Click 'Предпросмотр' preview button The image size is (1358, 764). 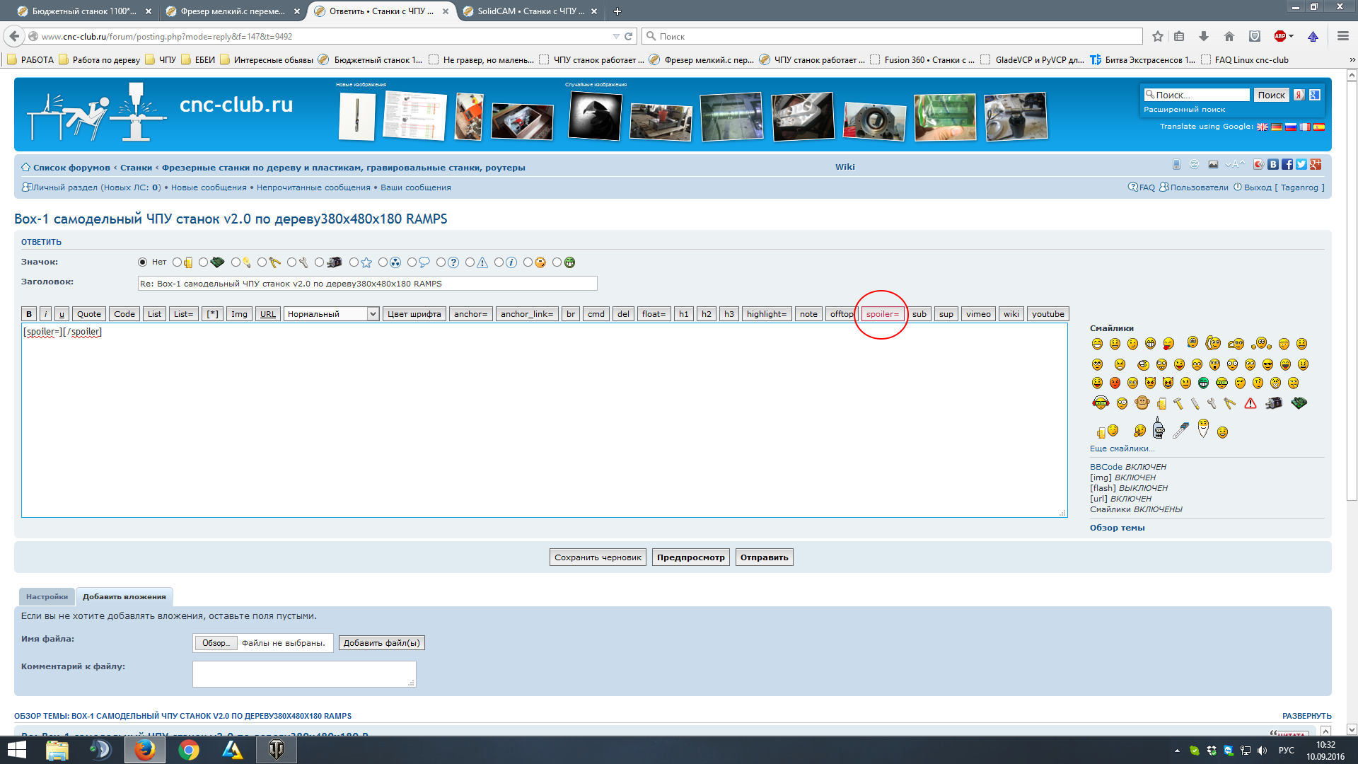tap(690, 557)
